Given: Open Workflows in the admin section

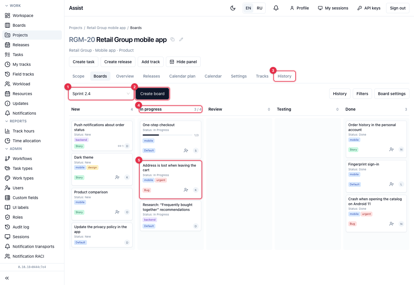Looking at the screenshot, I should [x=32, y=159].
